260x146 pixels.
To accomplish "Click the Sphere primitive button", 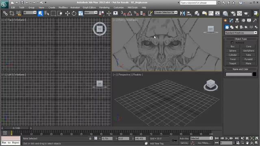I will (x=233, y=51).
